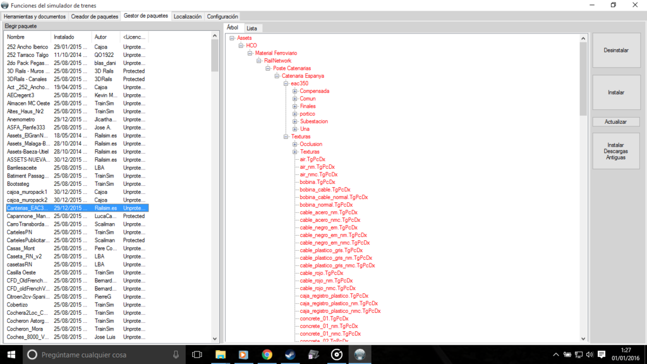Click the package list scroll-down arrow

[x=215, y=339]
